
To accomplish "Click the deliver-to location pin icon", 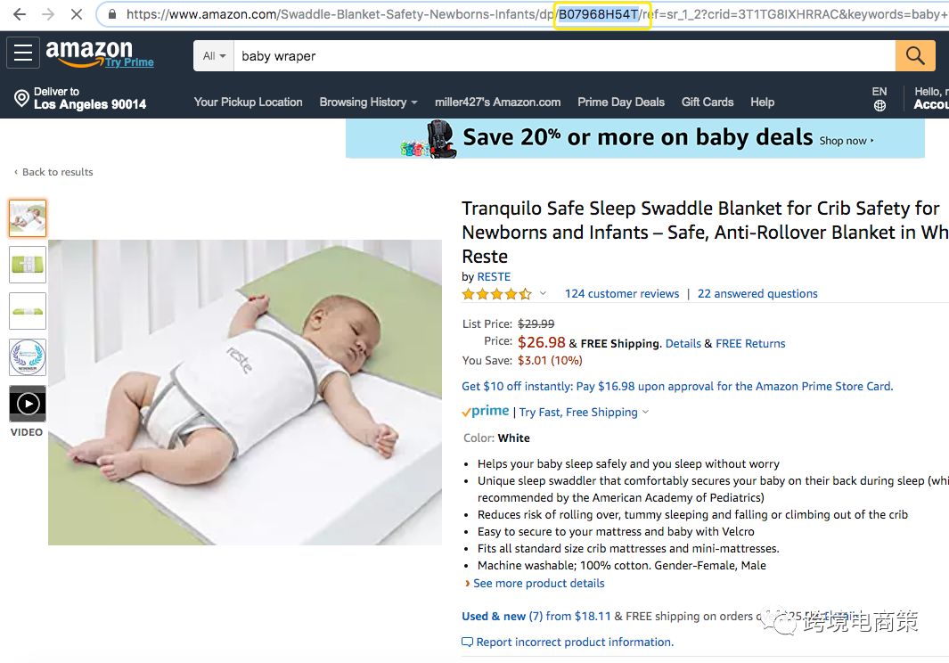I will click(21, 98).
